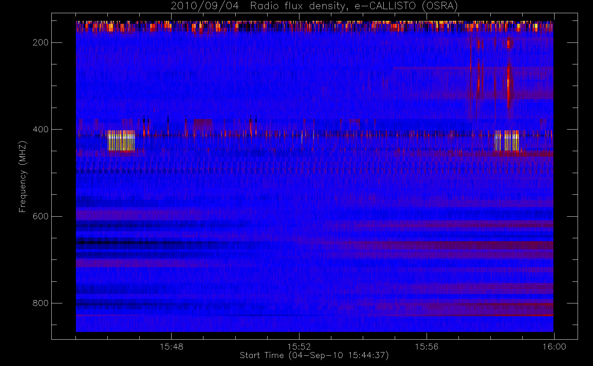This screenshot has height=366, width=593.
Task: Select the Frequency (MHZ) axis label
Action: point(23,176)
